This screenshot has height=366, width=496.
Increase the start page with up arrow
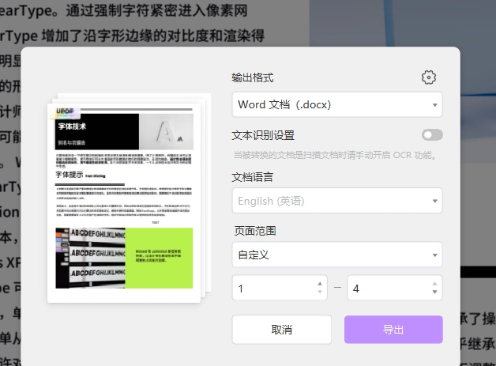click(x=320, y=284)
